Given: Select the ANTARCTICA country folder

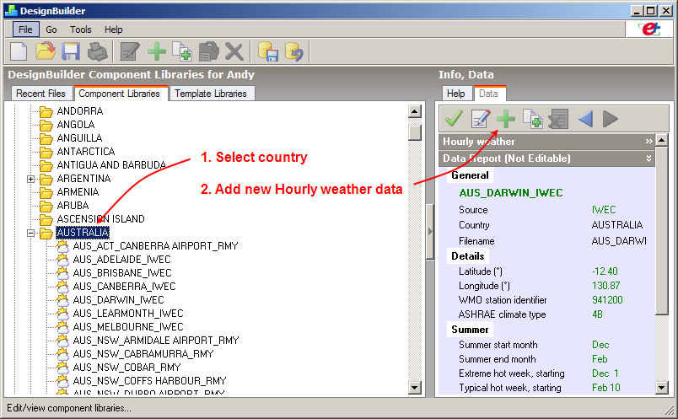Looking at the screenshot, I should (85, 152).
